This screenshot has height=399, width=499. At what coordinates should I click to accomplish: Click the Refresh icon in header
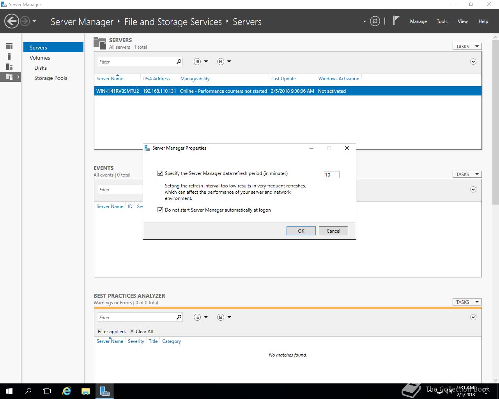pos(375,21)
